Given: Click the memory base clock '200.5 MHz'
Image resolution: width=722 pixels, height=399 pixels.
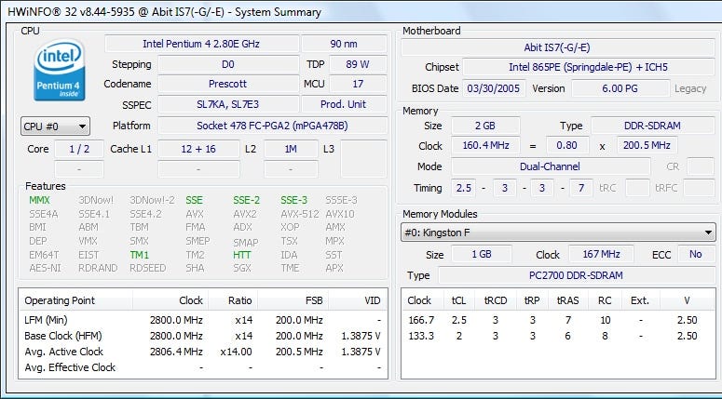Looking at the screenshot, I should [x=646, y=145].
